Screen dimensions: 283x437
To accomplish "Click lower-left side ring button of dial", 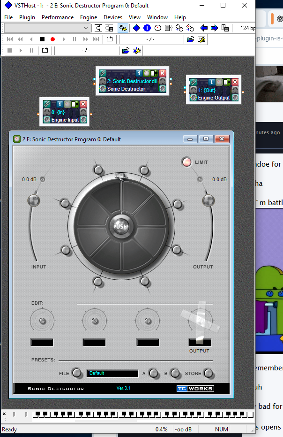I will [x=66, y=250].
